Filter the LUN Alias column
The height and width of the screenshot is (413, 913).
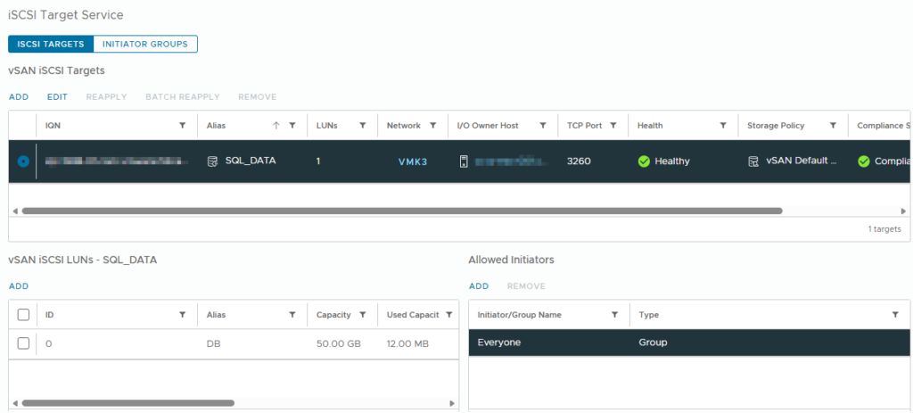coord(292,315)
